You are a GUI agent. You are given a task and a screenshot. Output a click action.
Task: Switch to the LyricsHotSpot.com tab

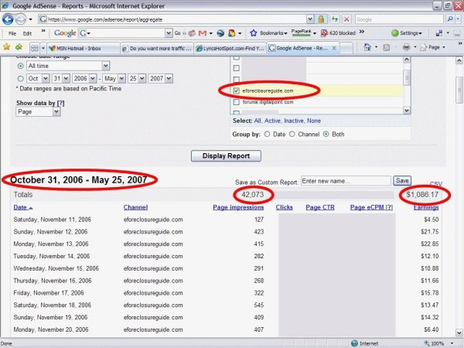point(230,48)
